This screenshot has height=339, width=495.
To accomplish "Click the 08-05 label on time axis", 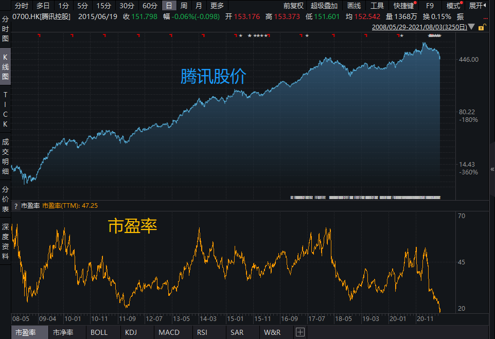I will 21,319.
